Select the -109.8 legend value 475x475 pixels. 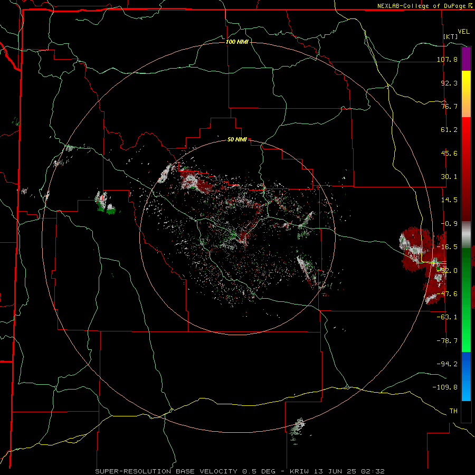[x=445, y=387]
